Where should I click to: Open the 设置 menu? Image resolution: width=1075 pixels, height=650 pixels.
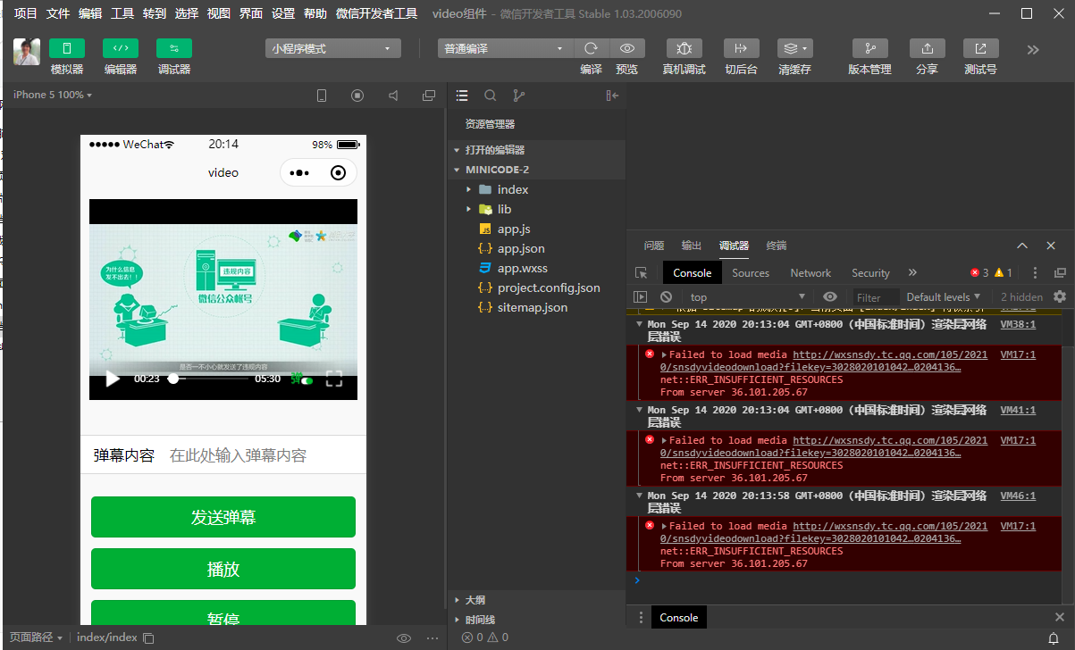click(x=283, y=13)
